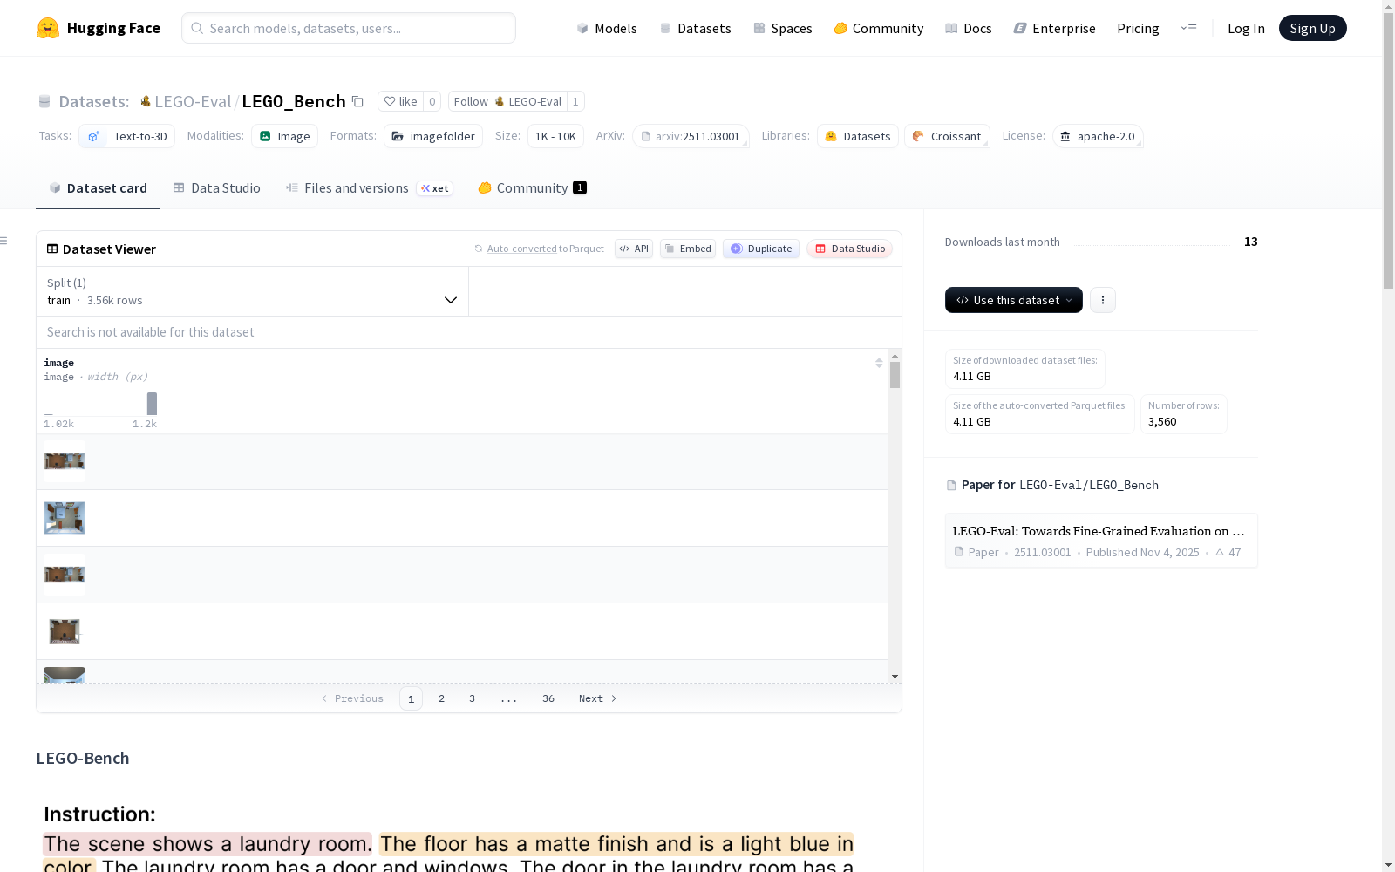1395x872 pixels.
Task: Switch to the Data Studio tab
Action: point(216,188)
